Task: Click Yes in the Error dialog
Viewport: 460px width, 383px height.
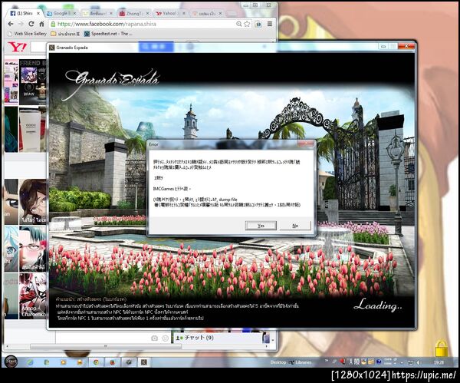Action: 261,226
